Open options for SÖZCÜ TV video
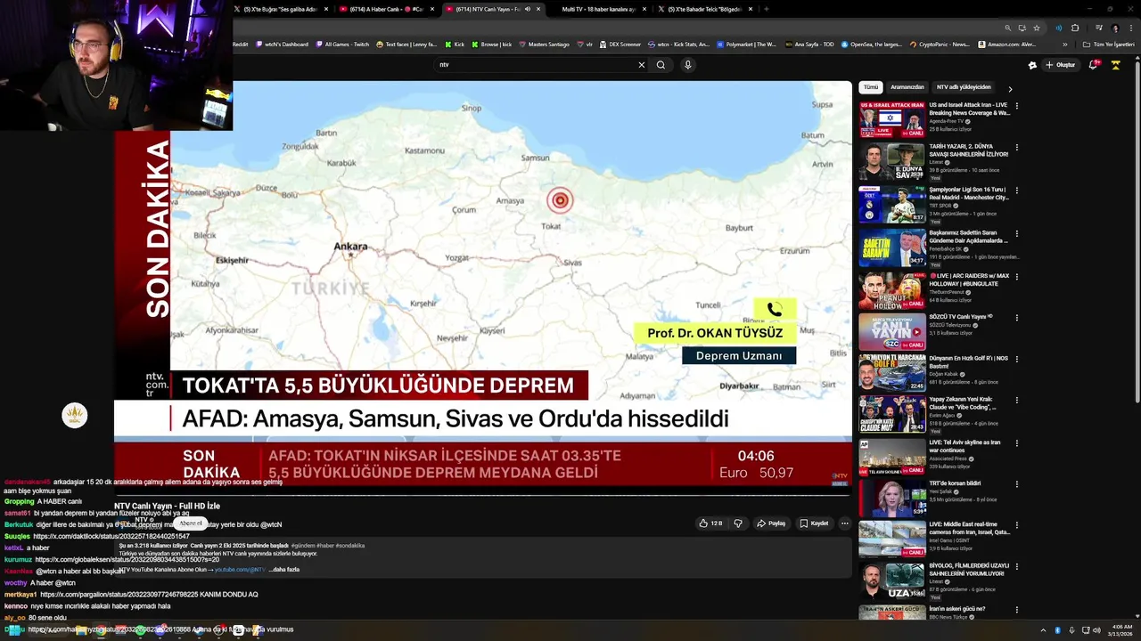This screenshot has width=1141, height=641. [1016, 318]
